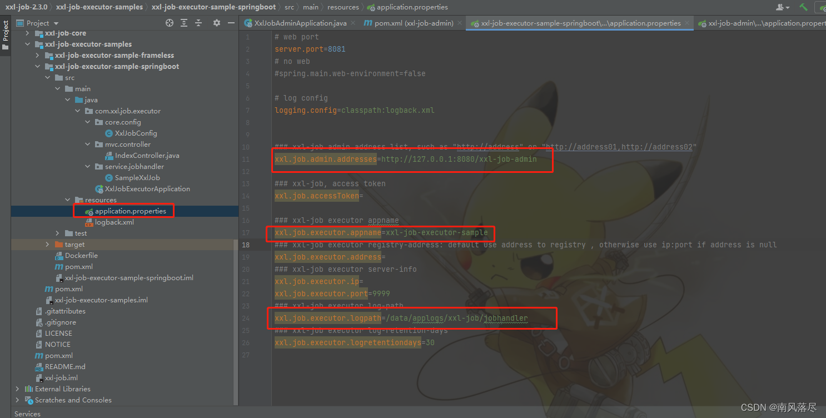This screenshot has width=826, height=418.
Task: Collapse the src folder node
Action: [48, 78]
